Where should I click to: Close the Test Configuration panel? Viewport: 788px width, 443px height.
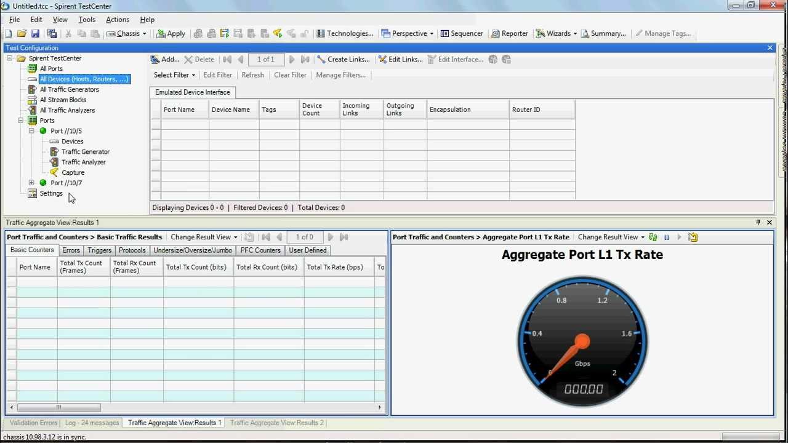click(770, 47)
